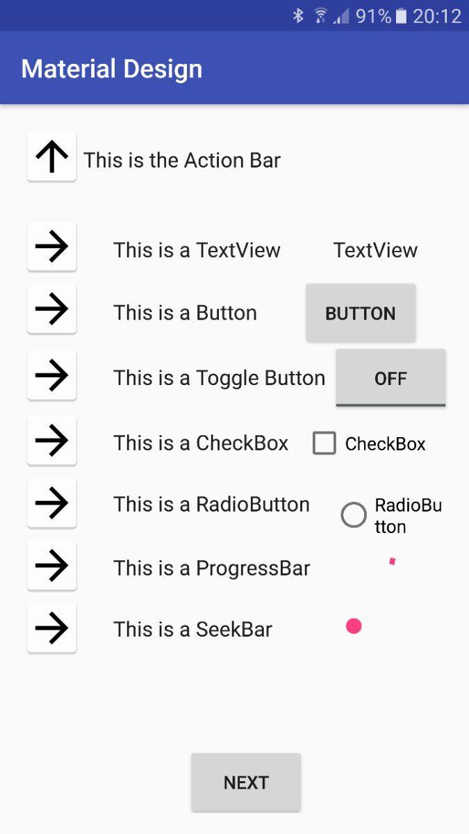Enable the CheckBox labeled CheckBox
Image resolution: width=469 pixels, height=834 pixels.
[x=324, y=443]
